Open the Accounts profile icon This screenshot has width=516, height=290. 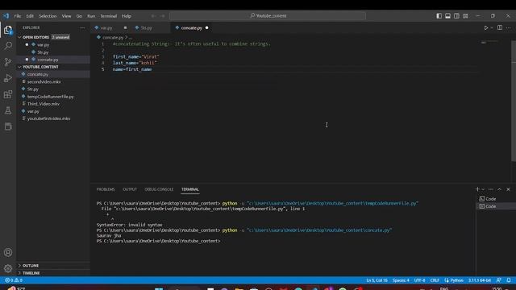(x=8, y=252)
